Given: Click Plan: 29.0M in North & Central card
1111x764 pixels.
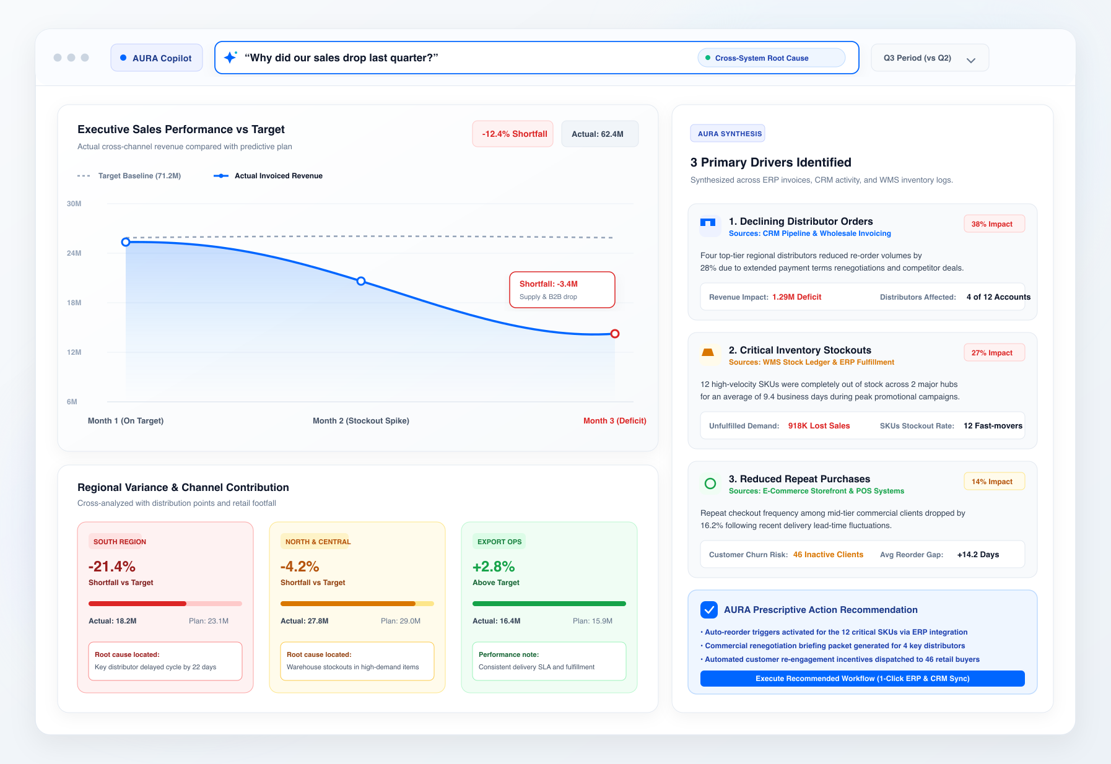Looking at the screenshot, I should pos(401,621).
